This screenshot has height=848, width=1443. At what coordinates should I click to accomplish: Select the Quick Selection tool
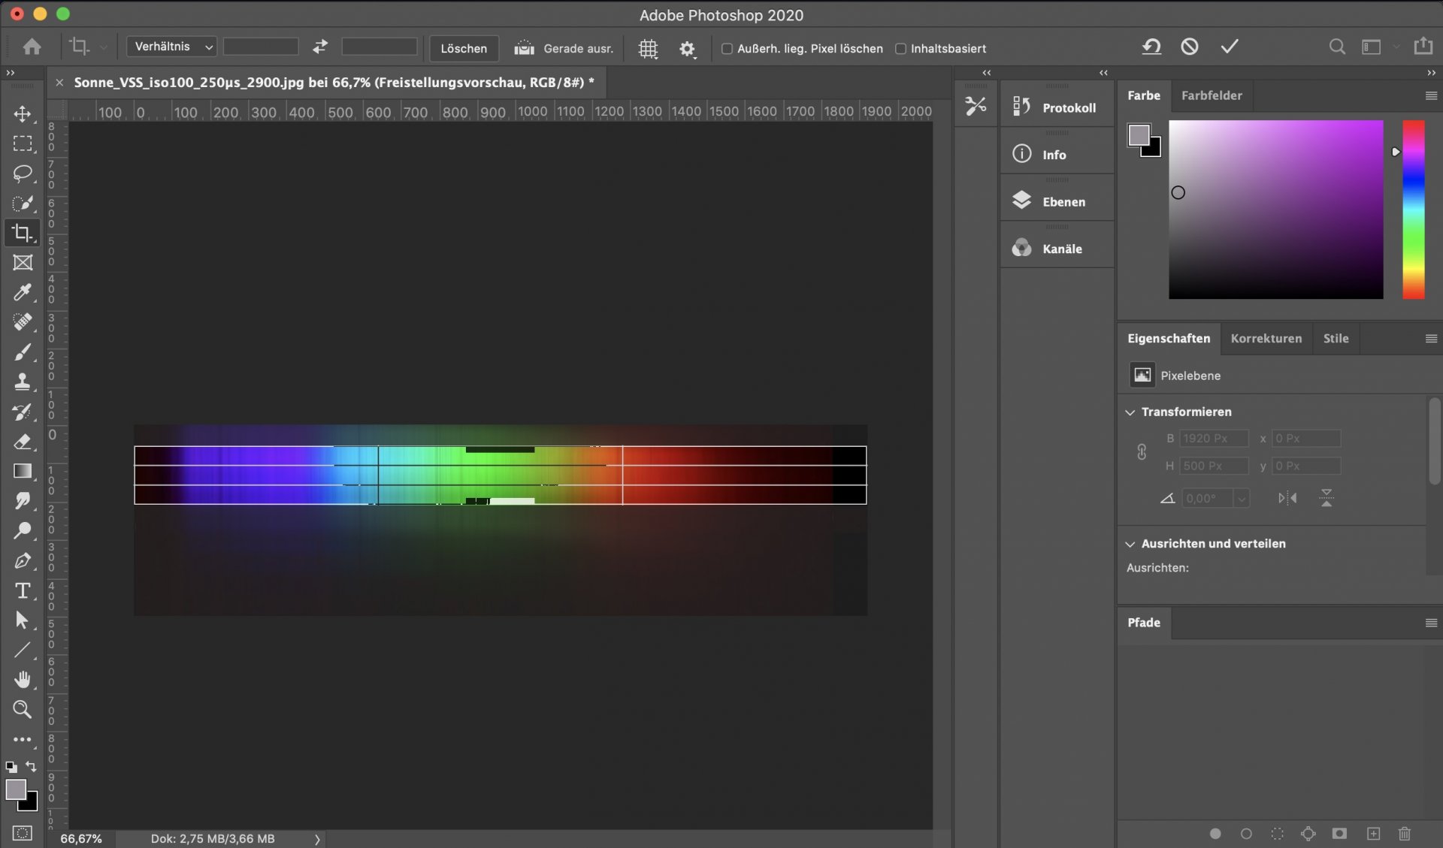point(23,204)
